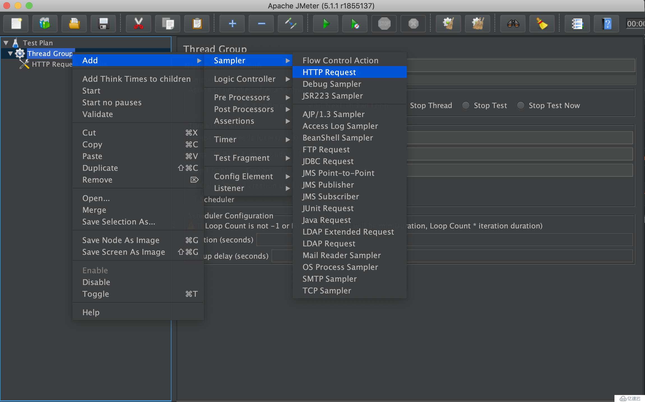Click the Help question mark icon
The width and height of the screenshot is (645, 402).
[607, 24]
